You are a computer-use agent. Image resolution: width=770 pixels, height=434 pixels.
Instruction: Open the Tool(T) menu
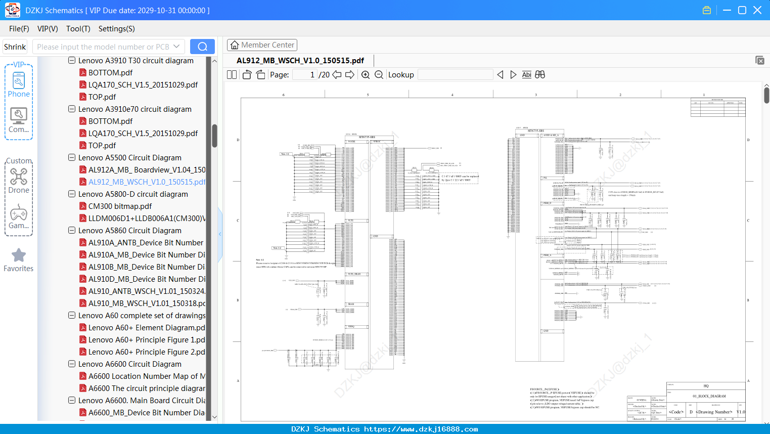tap(78, 29)
